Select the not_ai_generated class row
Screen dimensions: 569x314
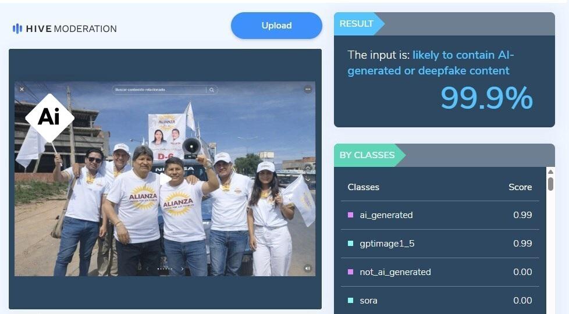(440, 272)
